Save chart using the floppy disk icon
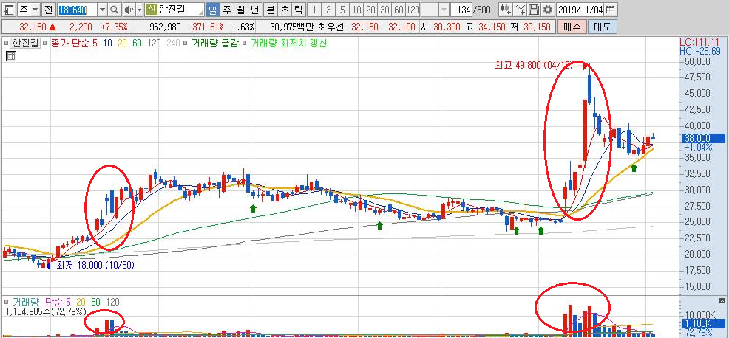The image size is (729, 338). click(x=535, y=10)
